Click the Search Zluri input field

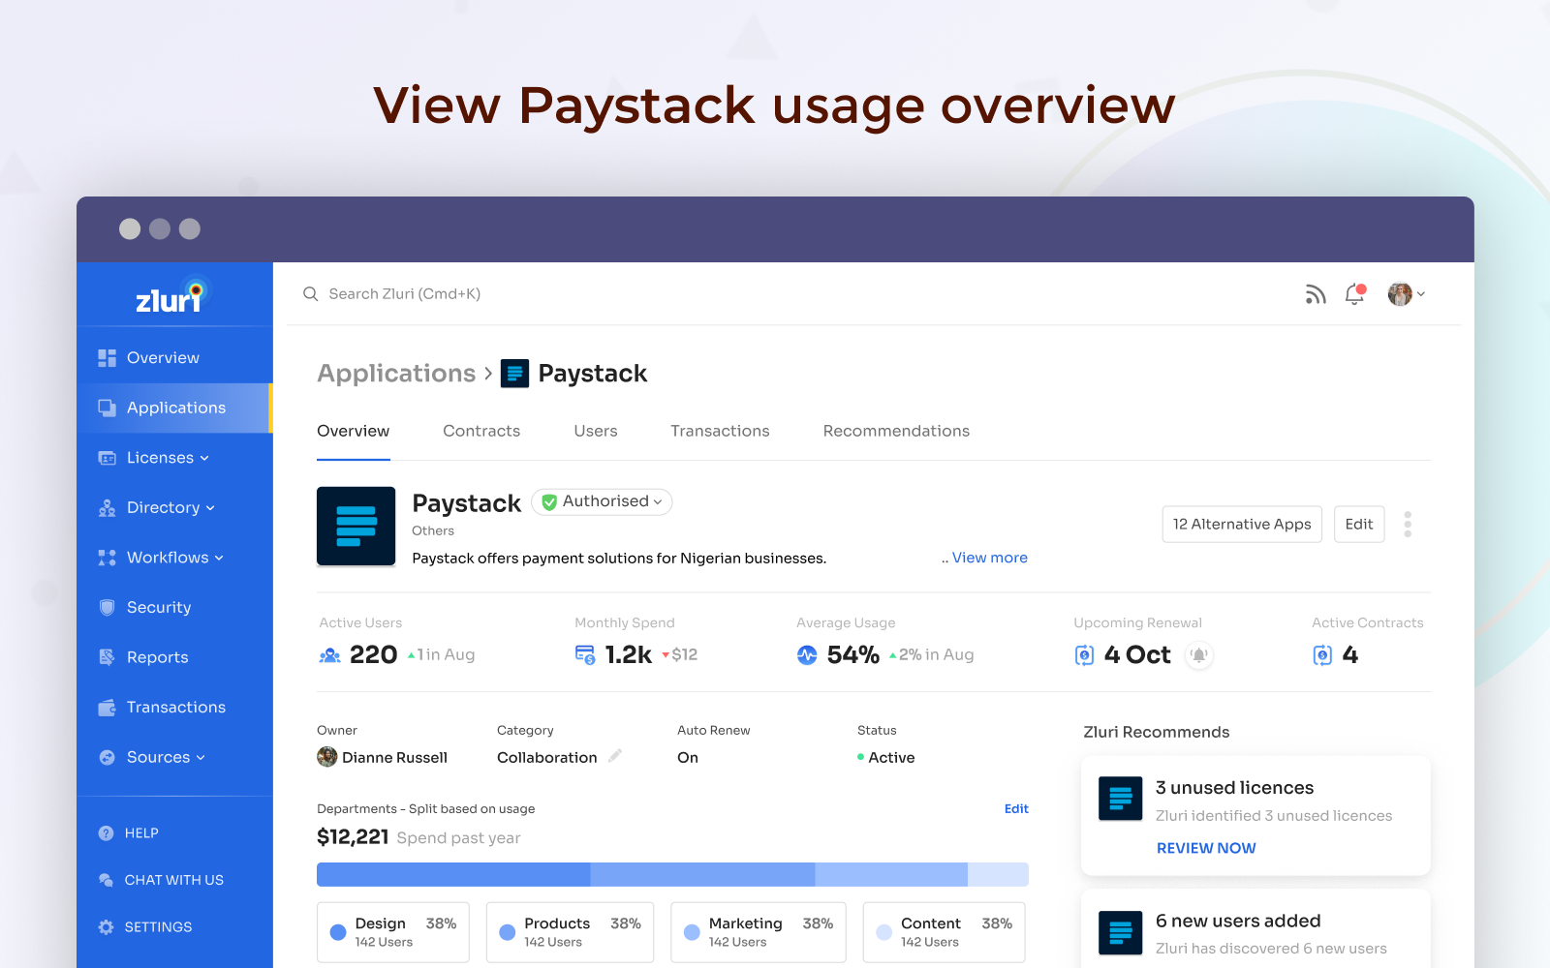click(405, 294)
